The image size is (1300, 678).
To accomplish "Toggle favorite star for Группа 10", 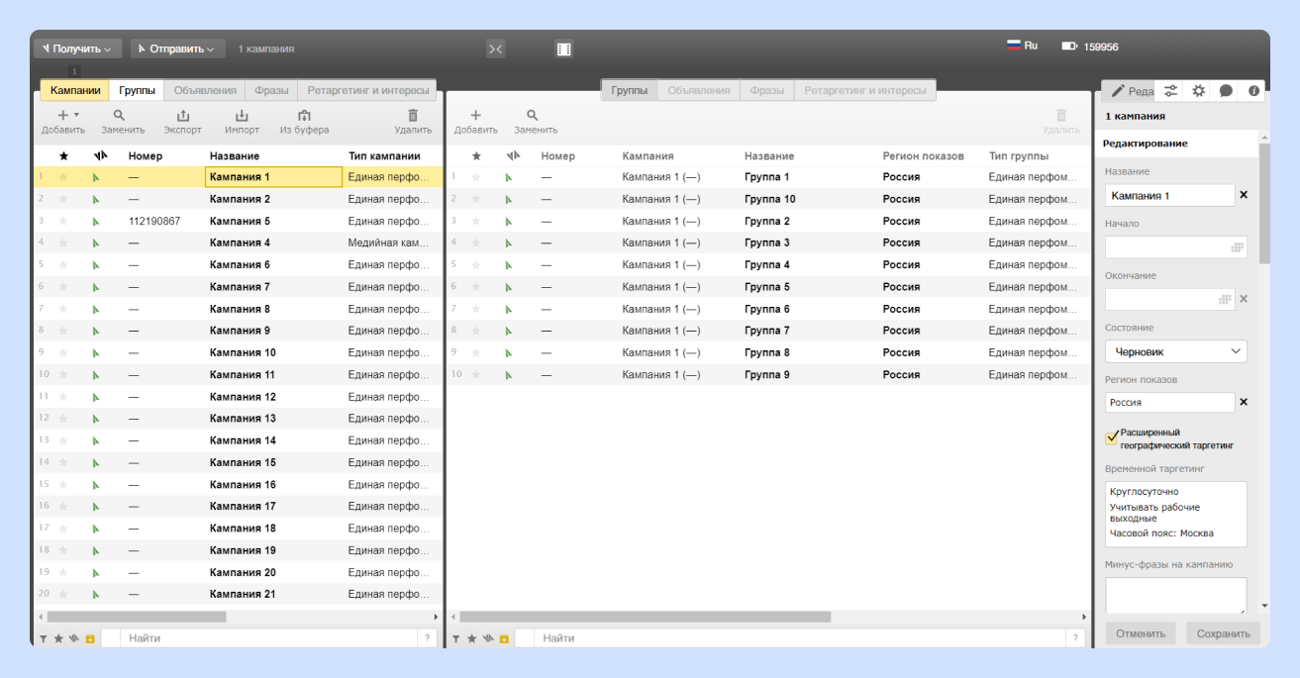I will tap(476, 199).
